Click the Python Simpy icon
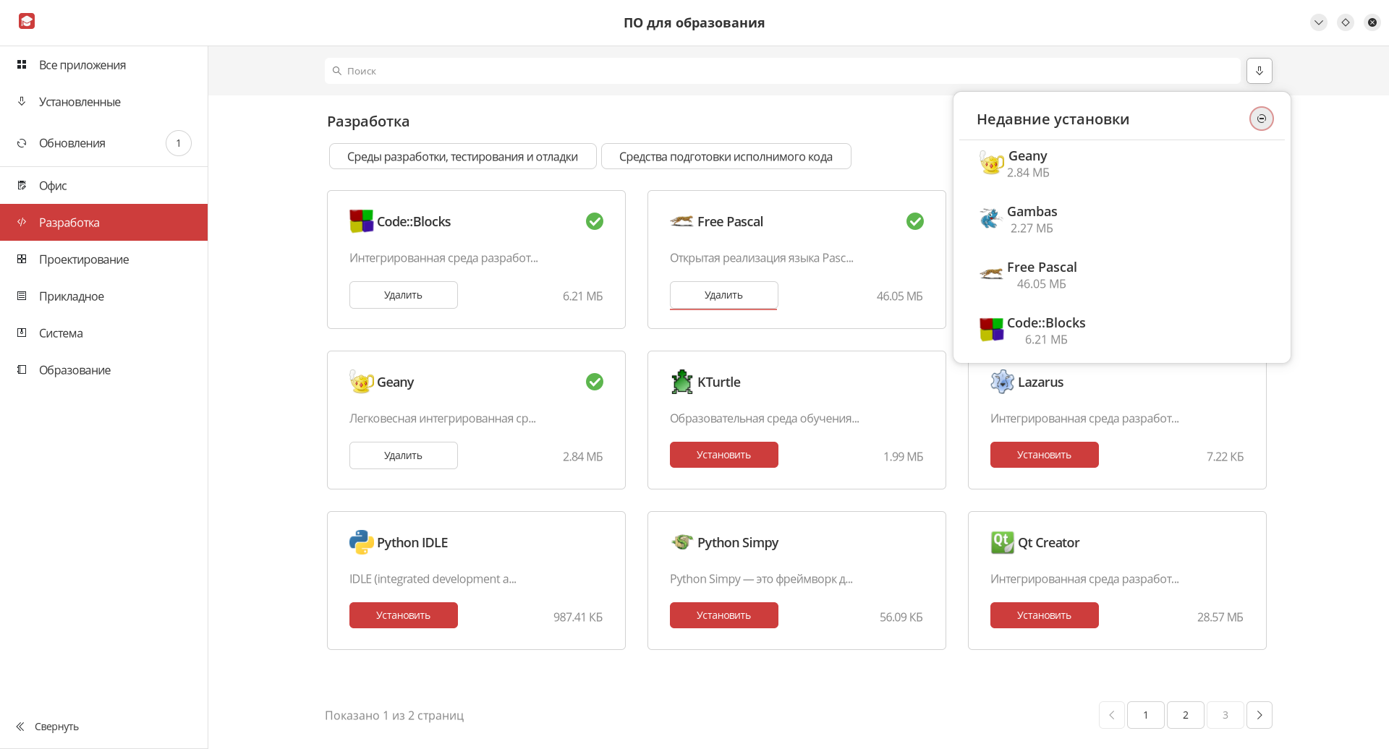Screen dimensions: 1389x749 [681, 542]
